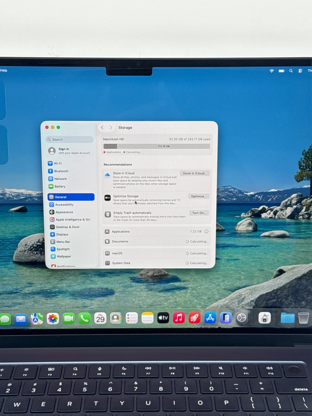Click Wi-Fi icon in menu bar
312x416 pixels.
pyautogui.click(x=272, y=71)
